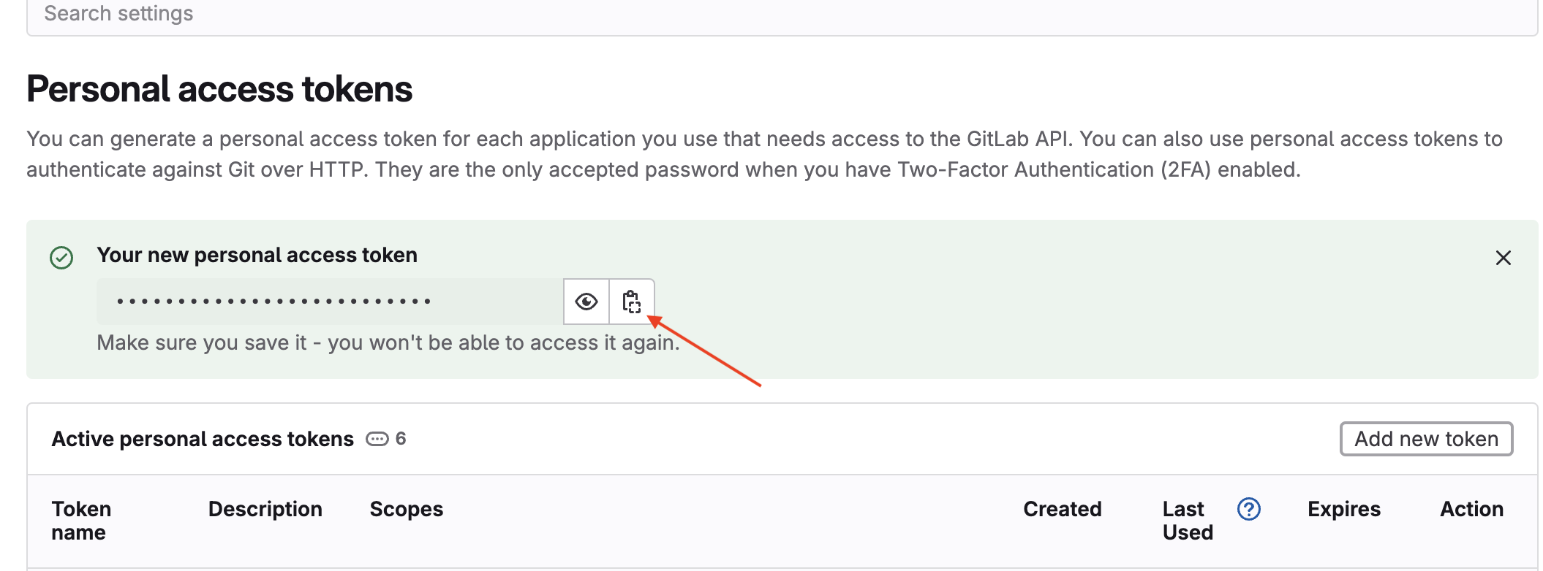This screenshot has height=571, width=1543.
Task: Dismiss the new token alert banner
Action: (x=1503, y=258)
